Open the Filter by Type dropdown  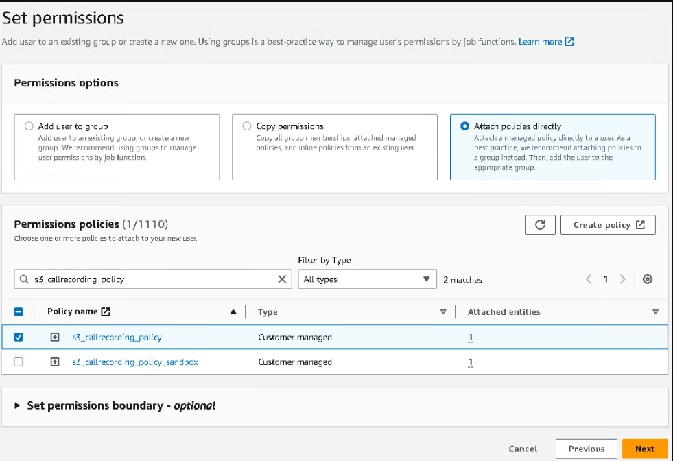[x=368, y=279]
